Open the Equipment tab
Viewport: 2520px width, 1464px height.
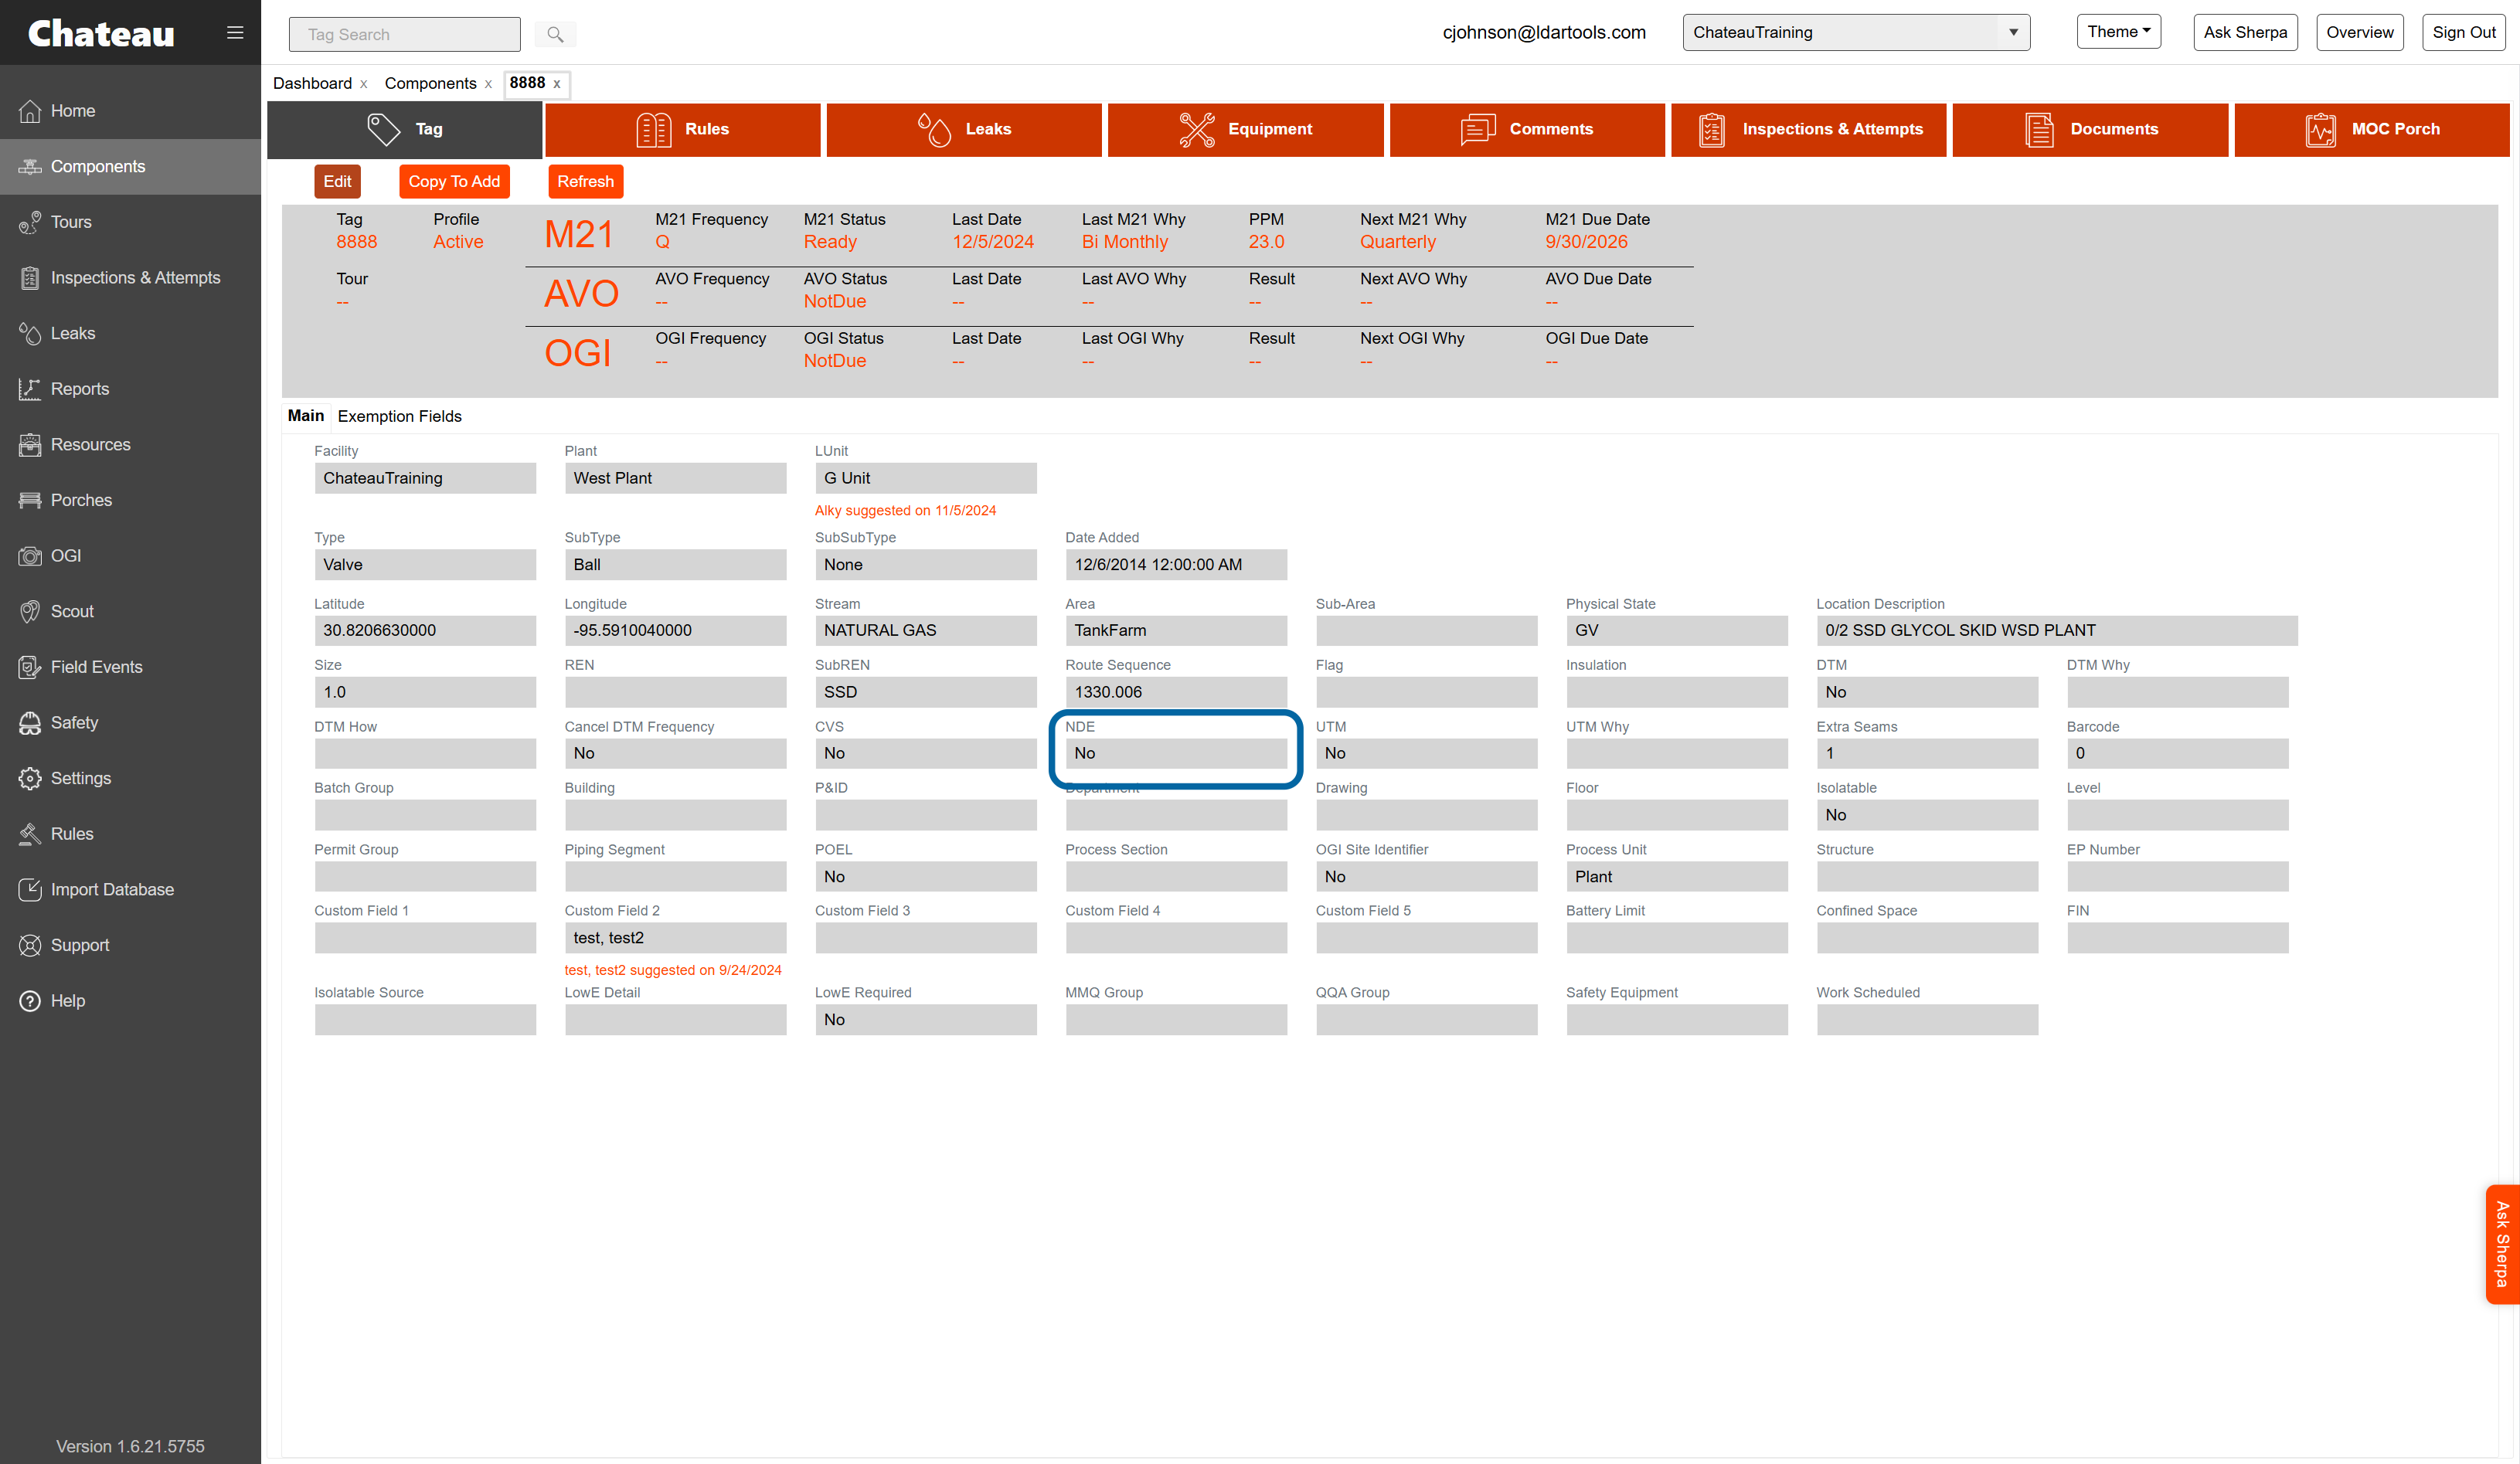pos(1245,129)
